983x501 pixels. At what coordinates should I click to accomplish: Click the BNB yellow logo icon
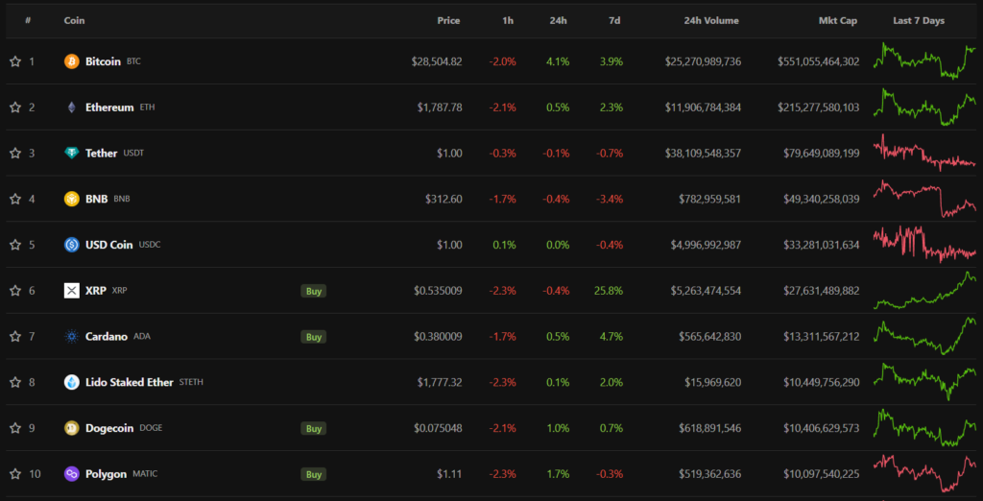71,199
